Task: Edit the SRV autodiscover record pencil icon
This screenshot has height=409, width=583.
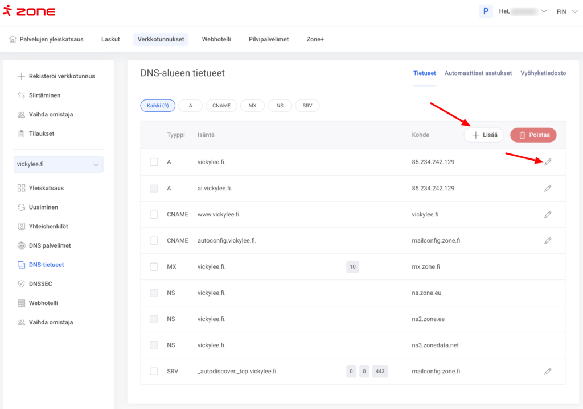Action: point(548,372)
